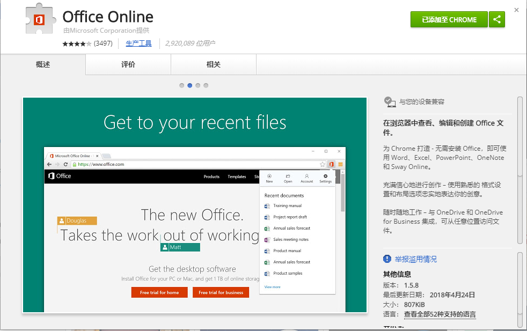Click the https://www.office.com address field

[199, 164]
